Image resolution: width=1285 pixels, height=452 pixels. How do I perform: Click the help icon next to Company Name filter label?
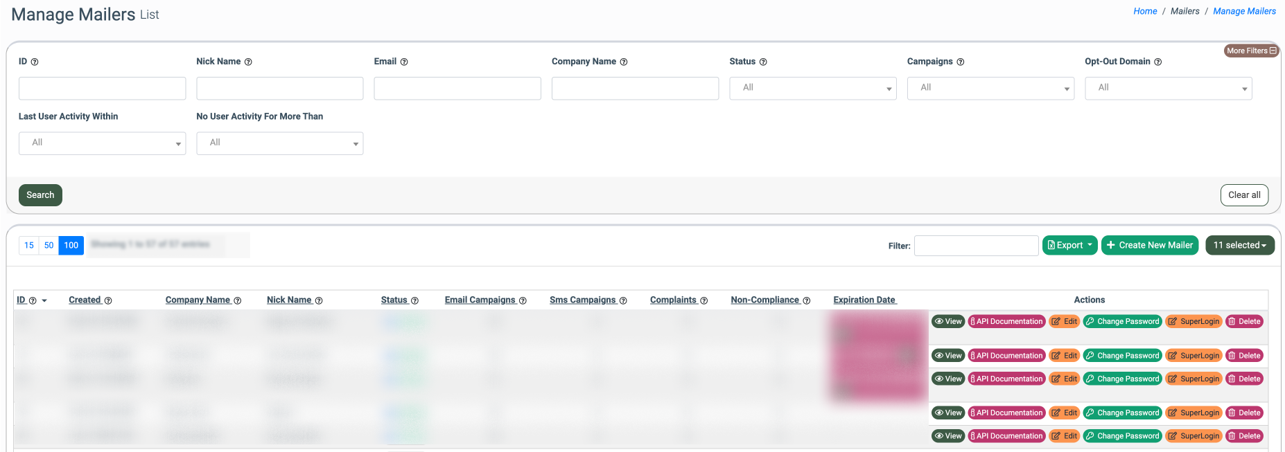click(624, 62)
